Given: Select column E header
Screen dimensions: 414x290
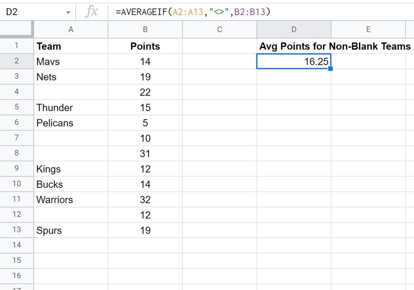Looking at the screenshot, I should tap(368, 29).
